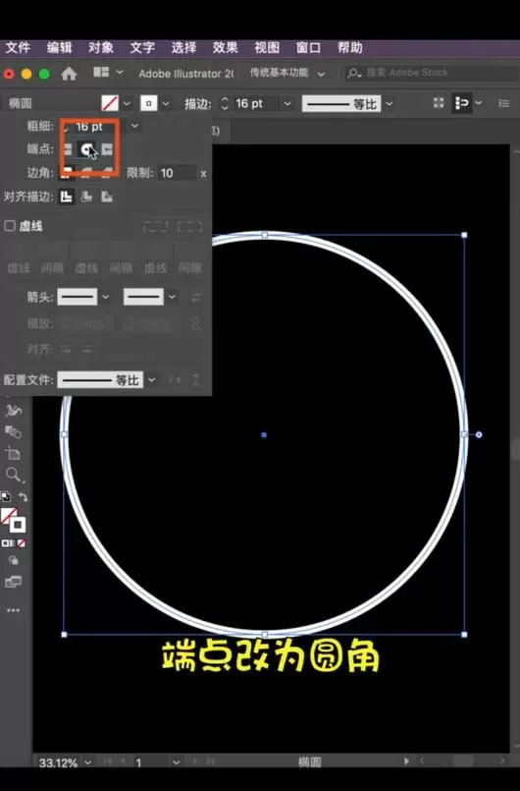Expand the stroke color dropdown in control bar
The image size is (520, 791).
pos(165,104)
